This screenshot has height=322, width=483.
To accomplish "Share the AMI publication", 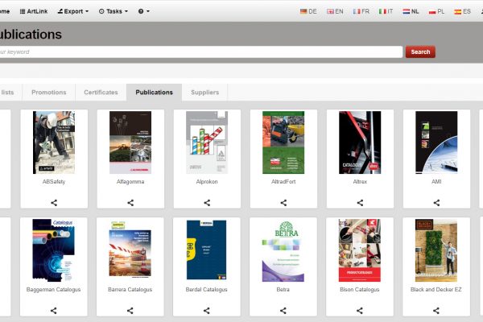I will [x=436, y=203].
